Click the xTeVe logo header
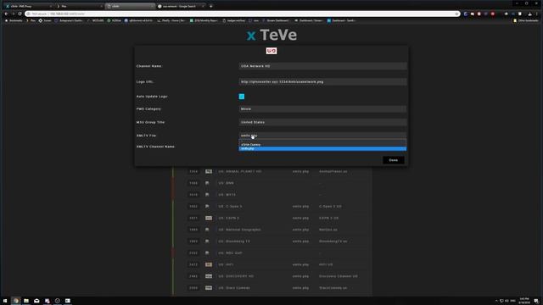The image size is (543, 305). 271,35
